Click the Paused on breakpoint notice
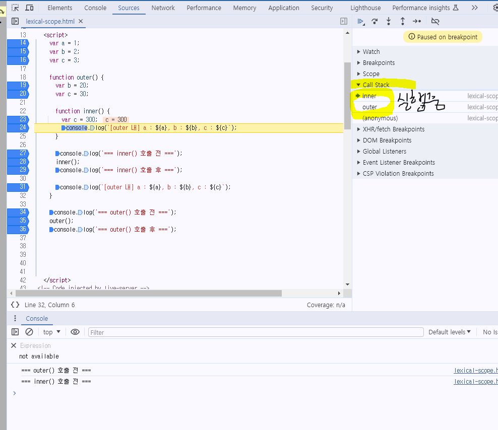Image resolution: width=498 pixels, height=430 pixels. (x=443, y=37)
